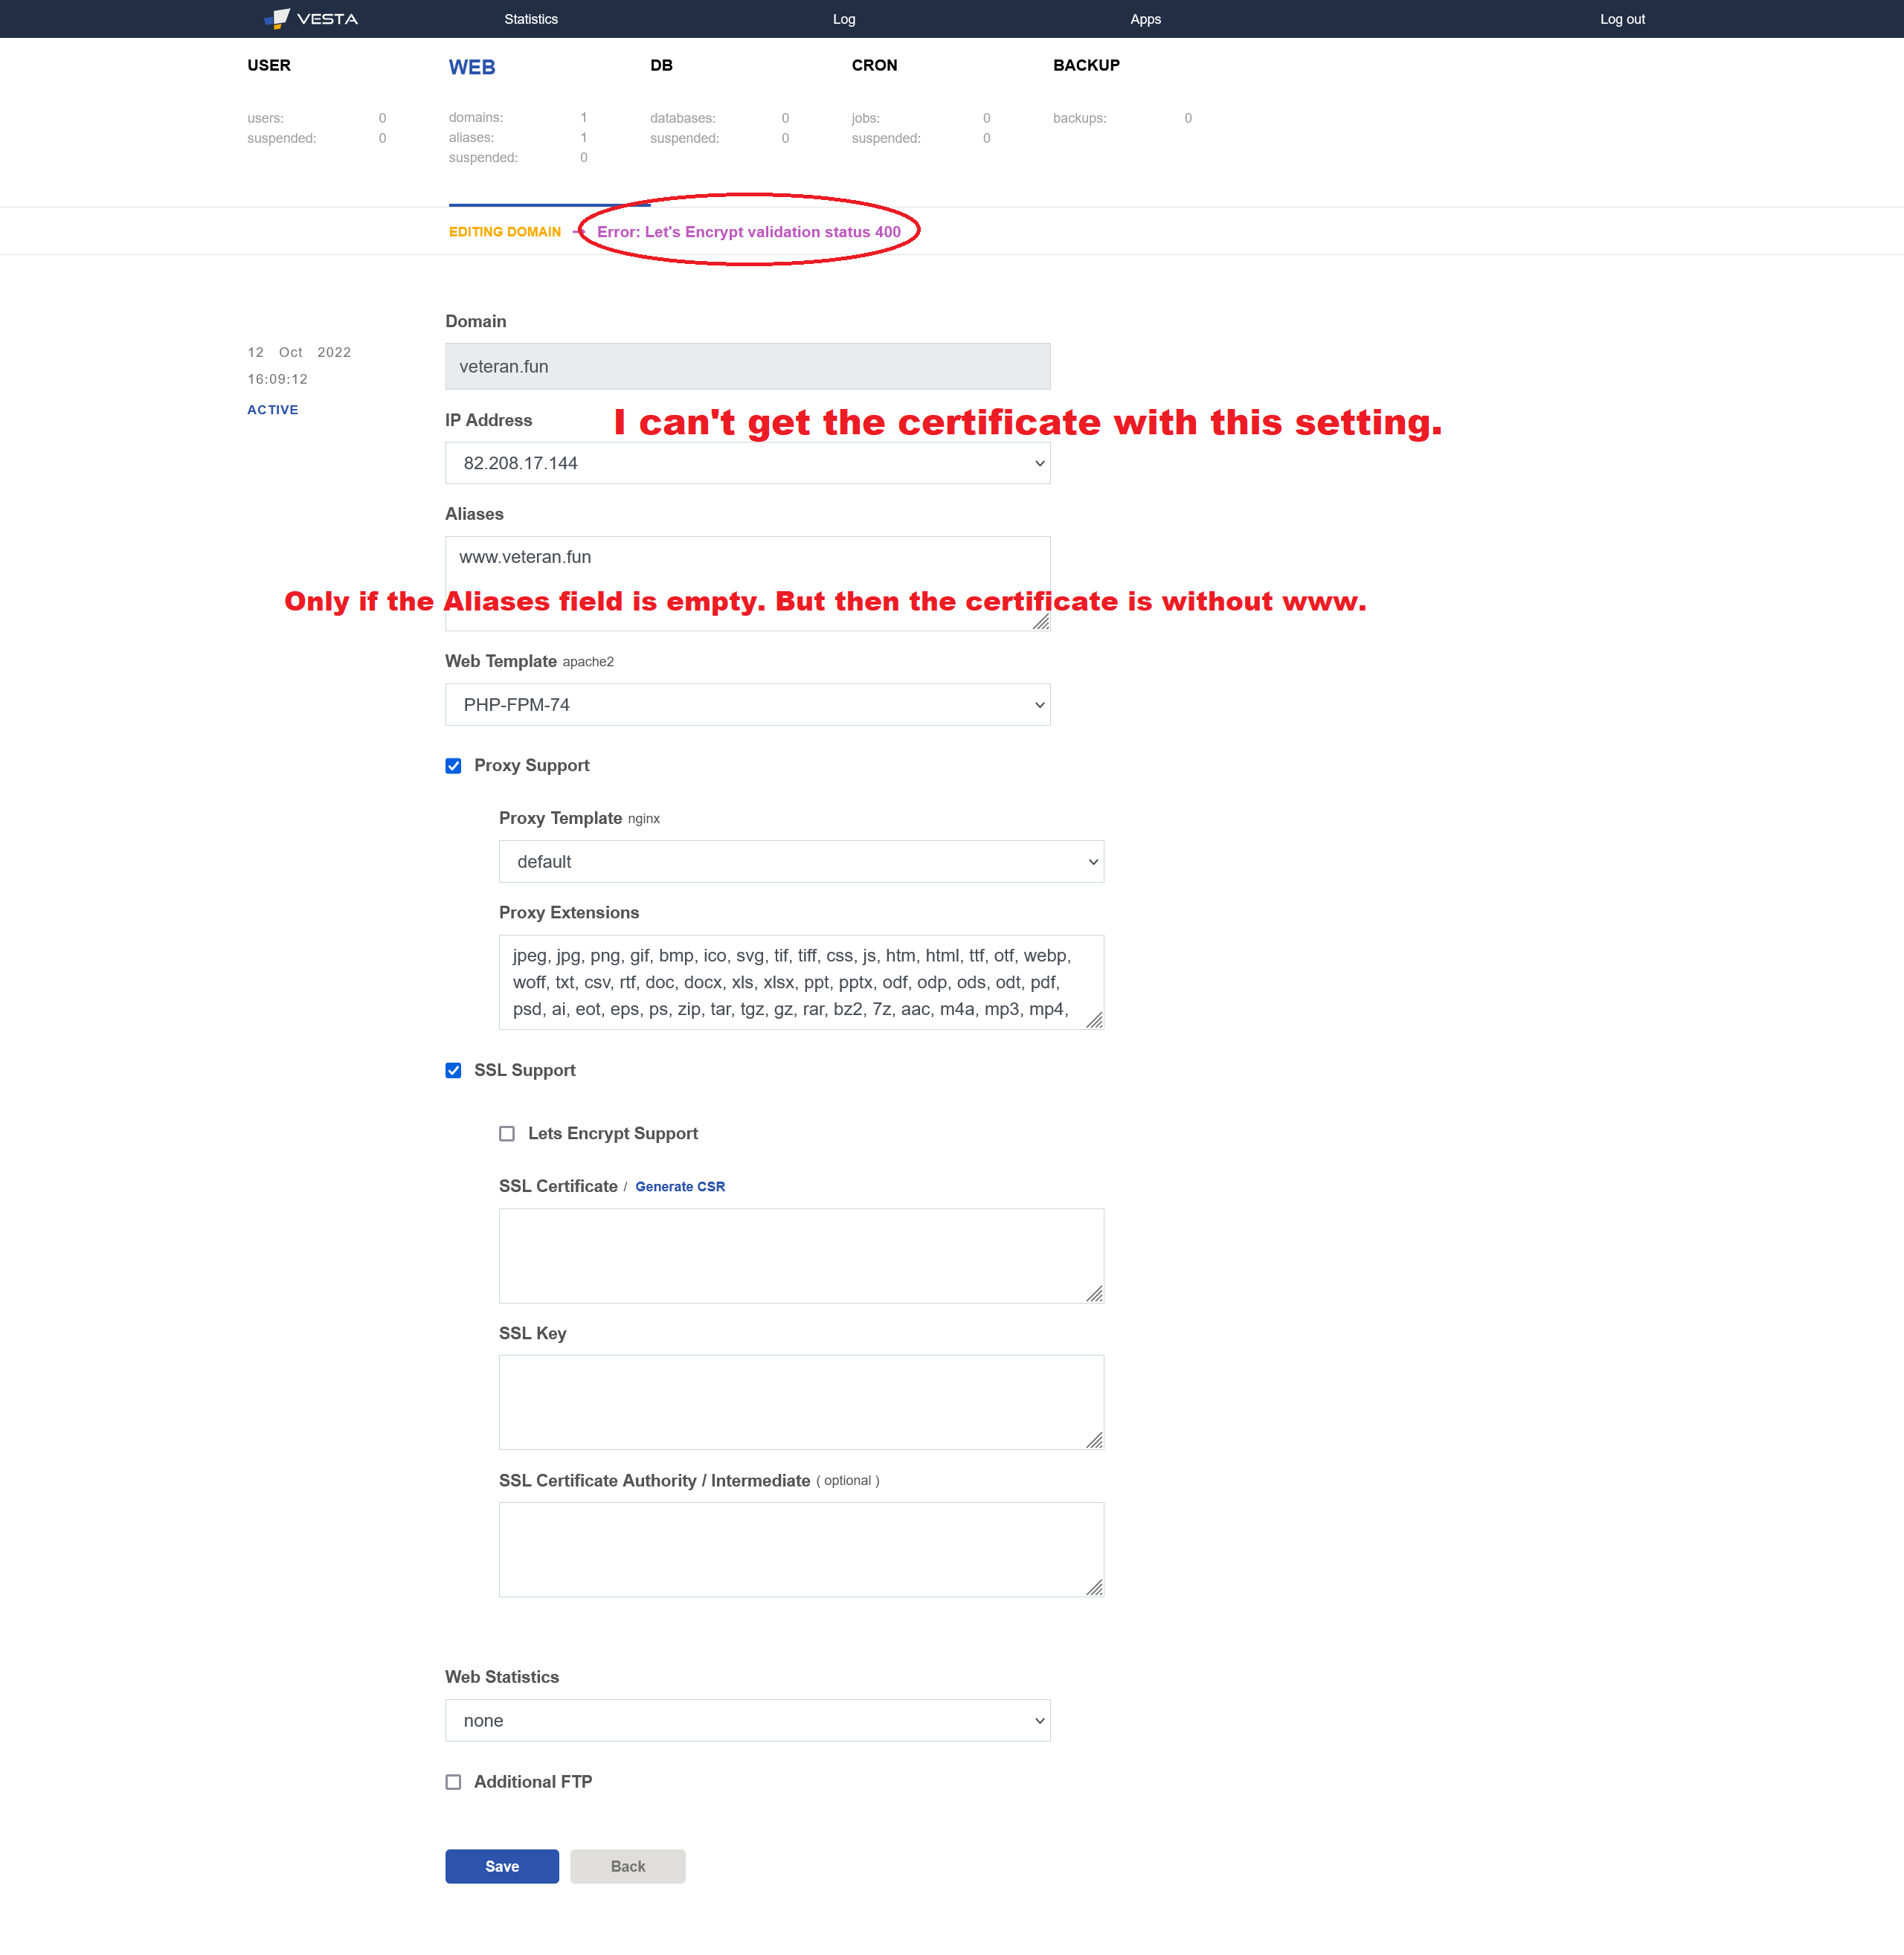Click the Vesta logo icon
This screenshot has height=1955, width=1904.
[x=277, y=18]
